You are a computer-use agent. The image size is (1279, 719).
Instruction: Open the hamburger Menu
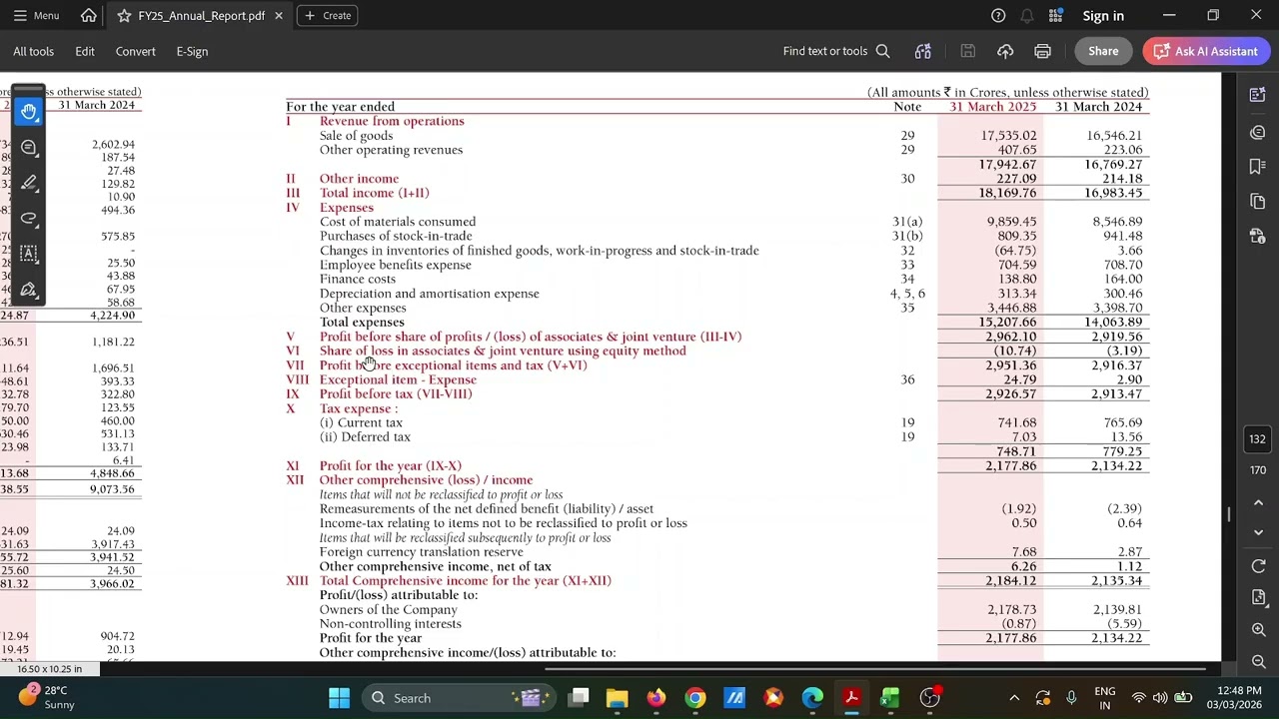(36, 16)
